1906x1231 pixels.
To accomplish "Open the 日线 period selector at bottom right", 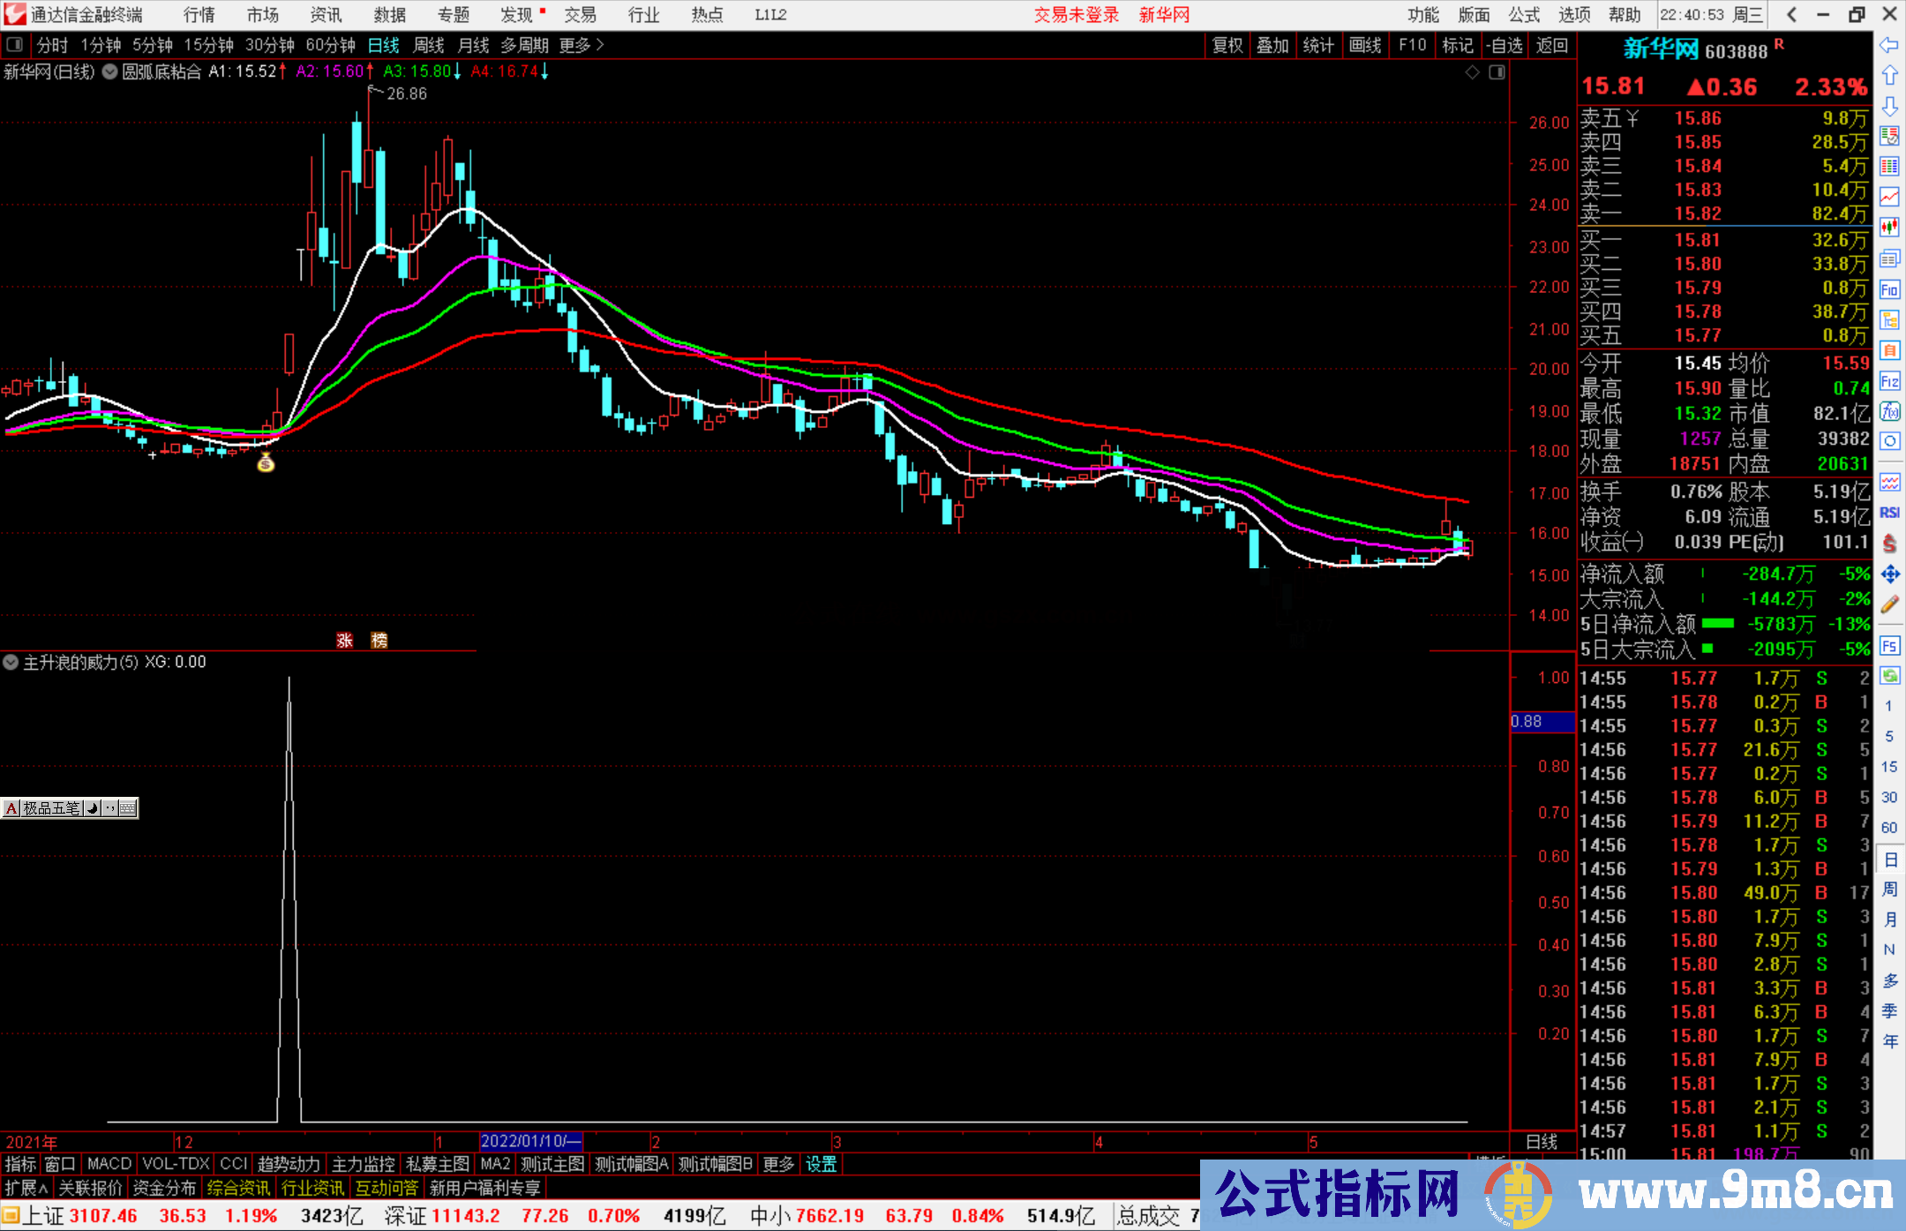I will point(1542,1142).
